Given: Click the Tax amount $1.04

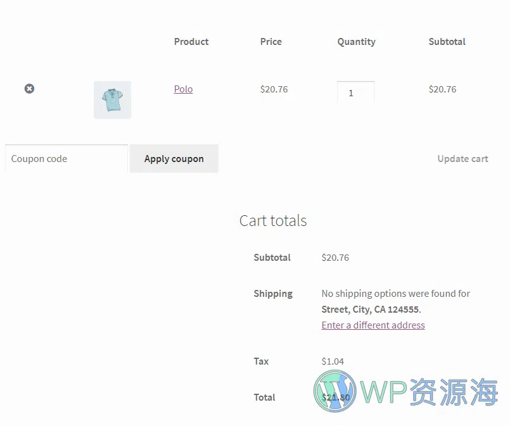Looking at the screenshot, I should (333, 361).
